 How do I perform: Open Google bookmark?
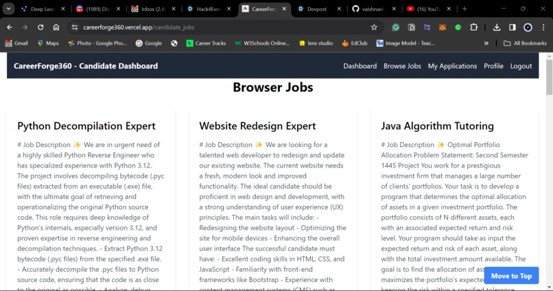coord(149,43)
